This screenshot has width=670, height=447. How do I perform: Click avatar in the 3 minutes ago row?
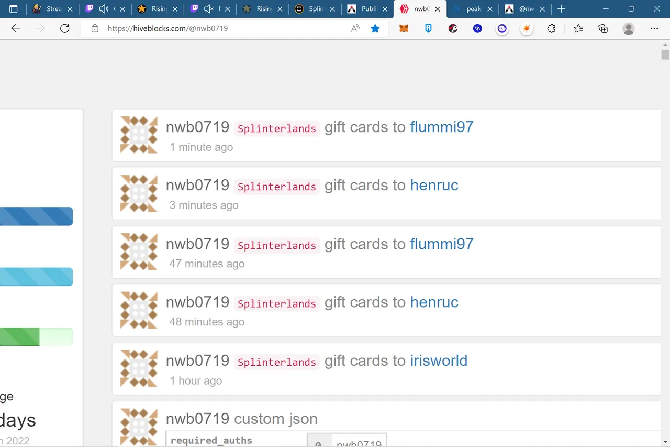(139, 193)
